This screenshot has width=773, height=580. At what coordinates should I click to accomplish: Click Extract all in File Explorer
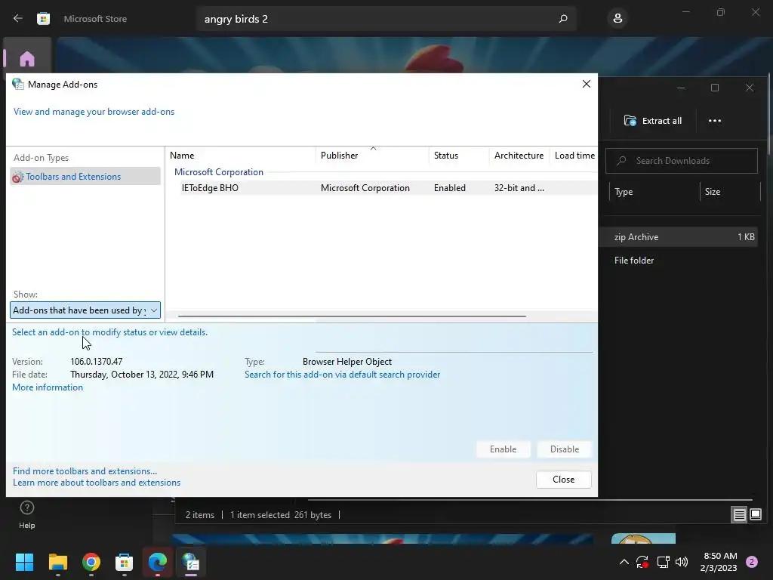[x=653, y=121]
